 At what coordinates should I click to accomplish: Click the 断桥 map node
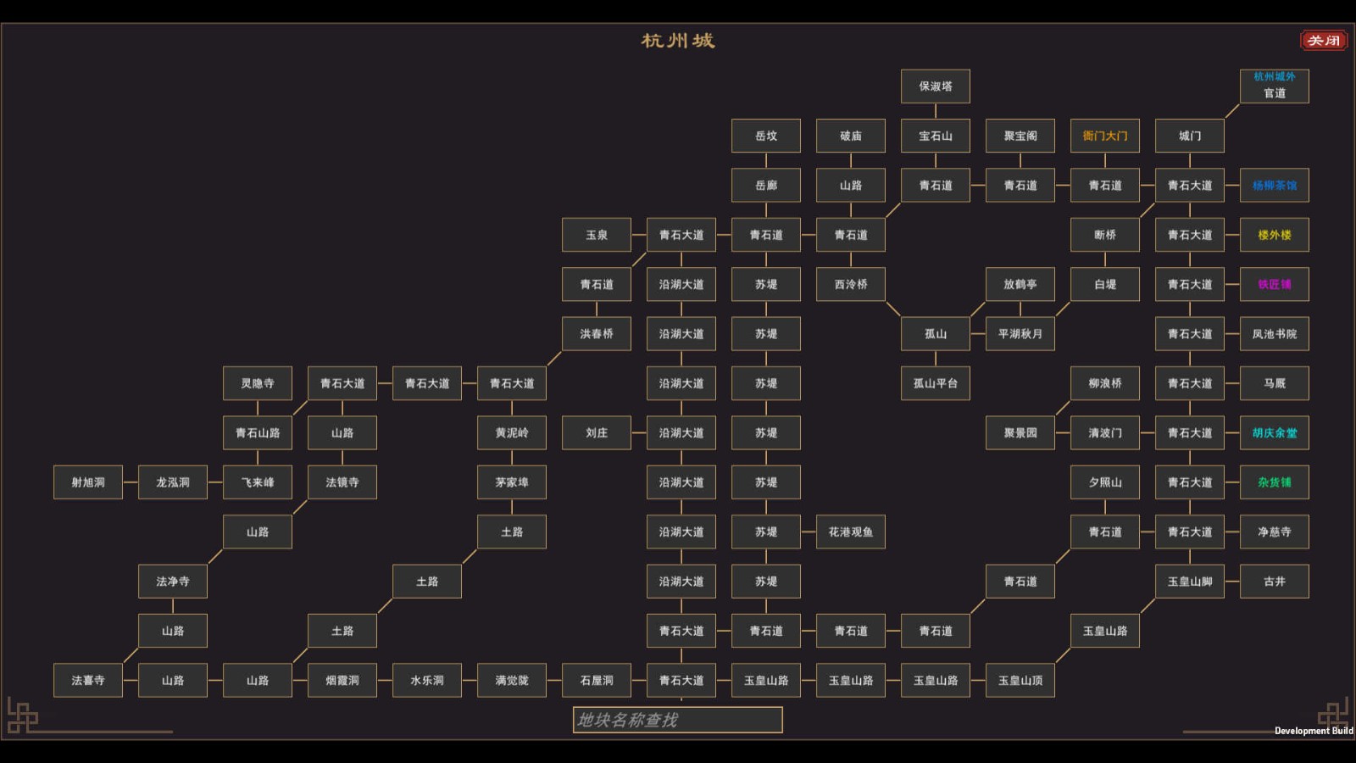click(x=1104, y=235)
